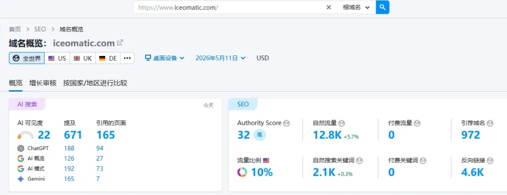Switch to the 概览 tab
This screenshot has width=507, height=195.
[15, 83]
